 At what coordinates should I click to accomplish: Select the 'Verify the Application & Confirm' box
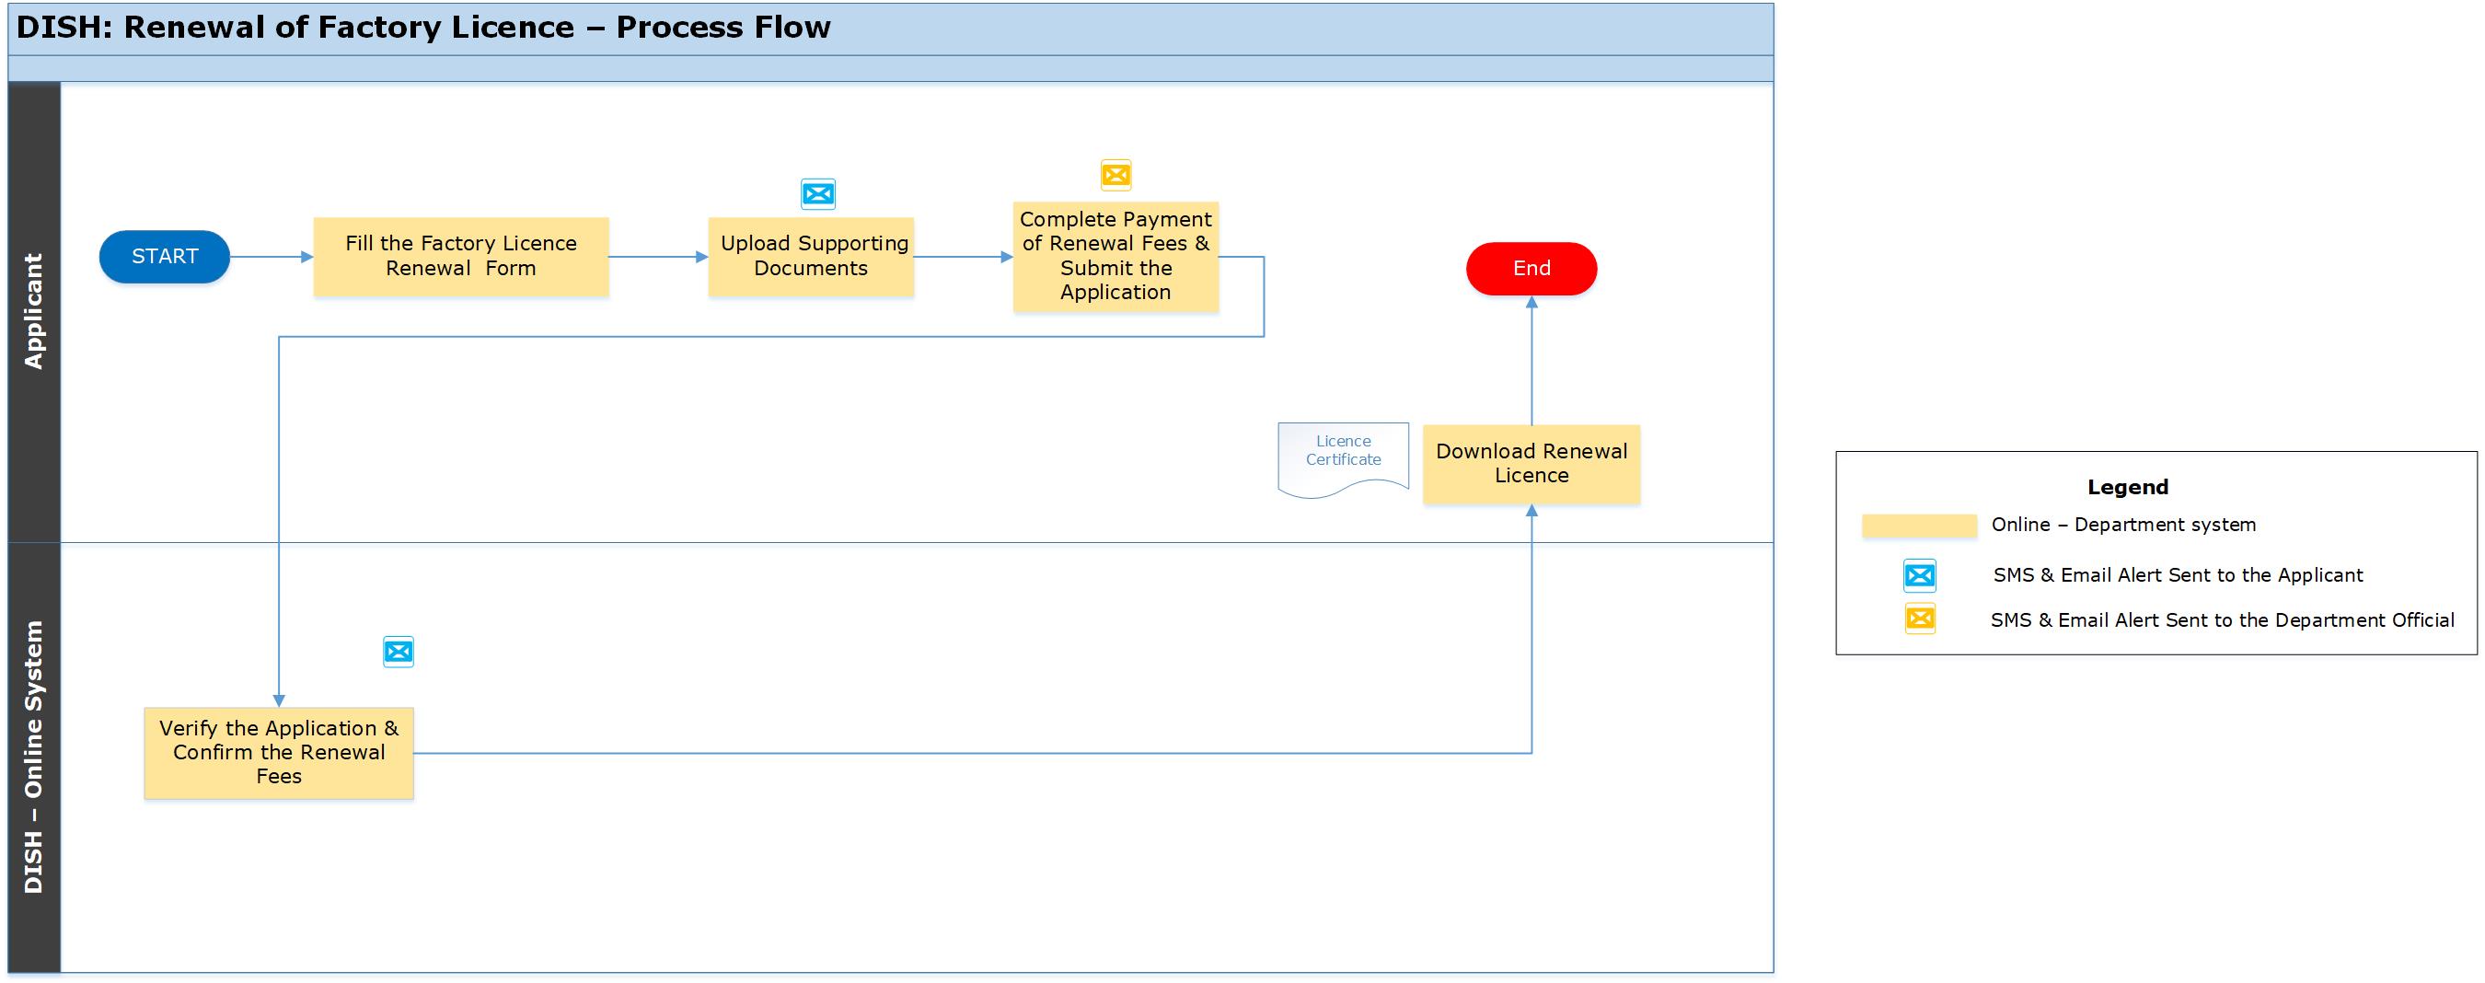(279, 754)
